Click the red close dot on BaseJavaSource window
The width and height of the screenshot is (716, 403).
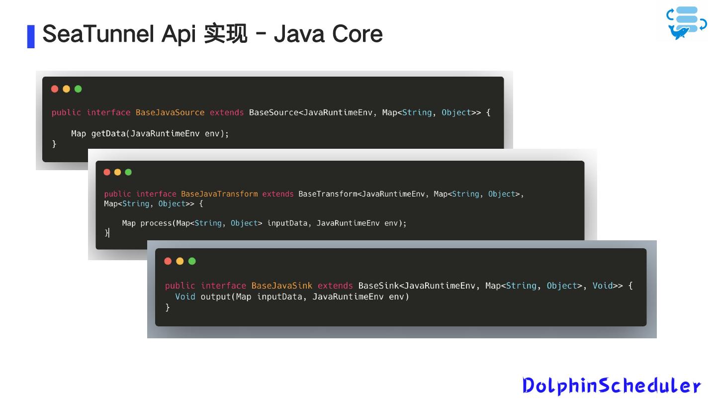click(55, 89)
